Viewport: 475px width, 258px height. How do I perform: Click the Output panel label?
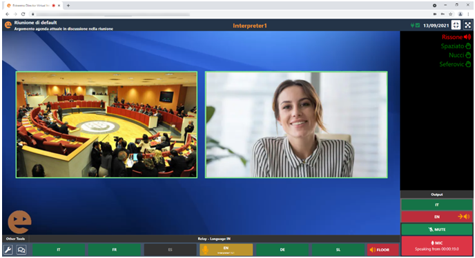(437, 195)
